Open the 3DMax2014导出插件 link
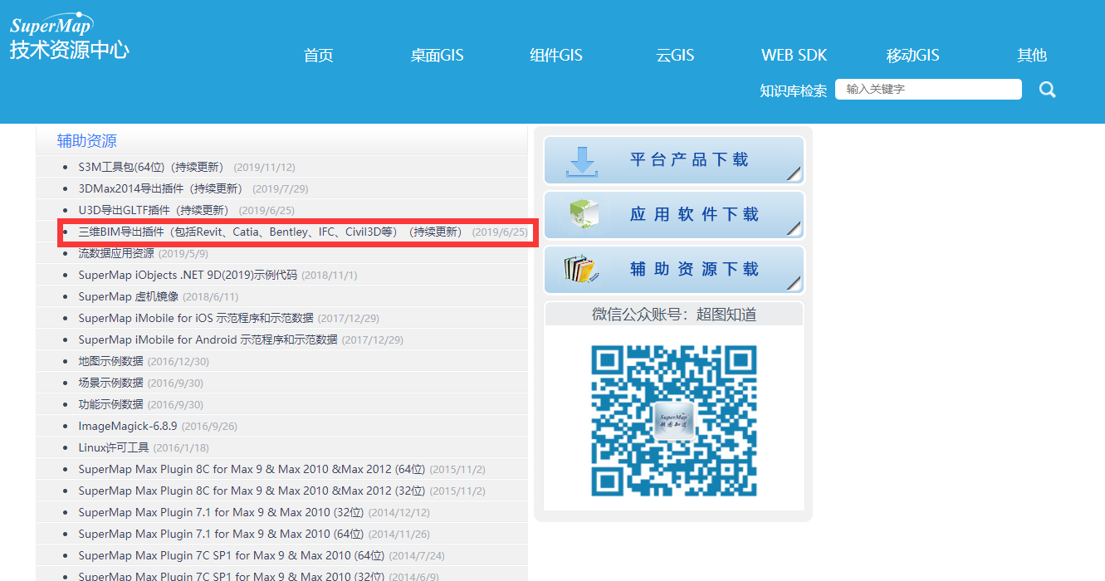The width and height of the screenshot is (1105, 581). click(x=160, y=188)
